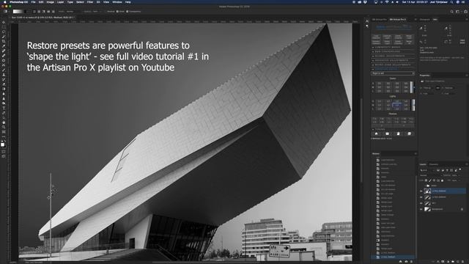Screen dimensions: 469x264
Task: Choose Radial gradient style icon
Action: (39, 12)
